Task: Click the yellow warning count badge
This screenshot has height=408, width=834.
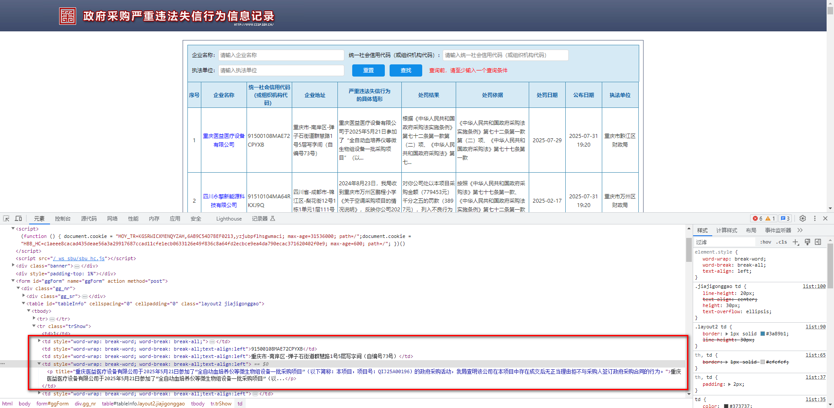Action: pyautogui.click(x=771, y=218)
